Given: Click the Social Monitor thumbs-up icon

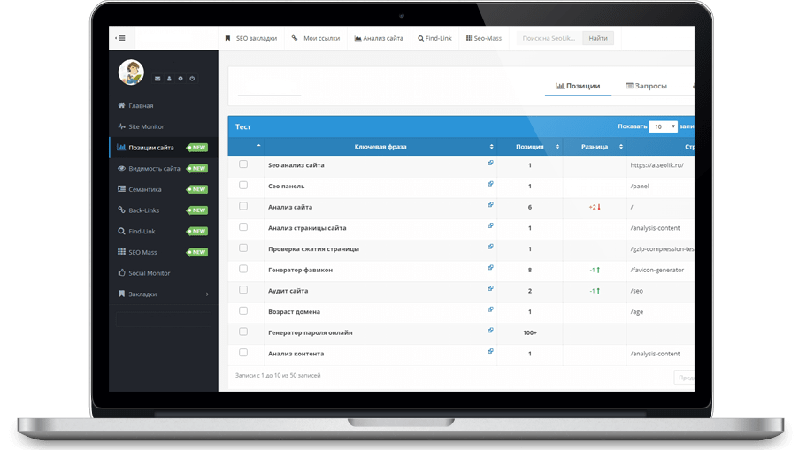Looking at the screenshot, I should pyautogui.click(x=121, y=272).
